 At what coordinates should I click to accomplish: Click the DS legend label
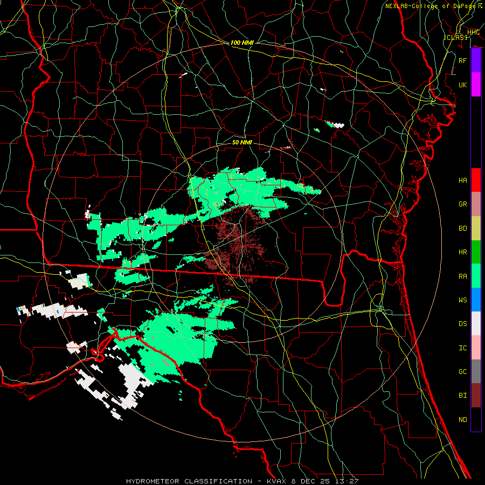pos(462,324)
